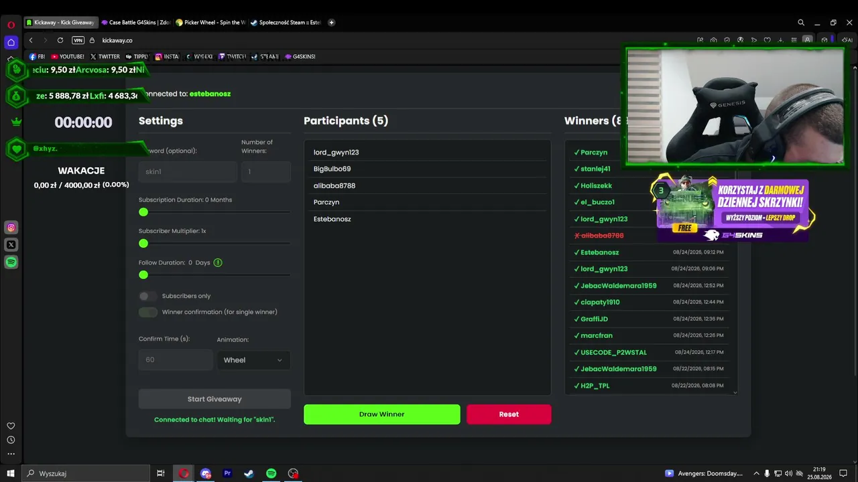Open the browser profile avatar icon
Image resolution: width=858 pixels, height=482 pixels.
pyautogui.click(x=808, y=40)
